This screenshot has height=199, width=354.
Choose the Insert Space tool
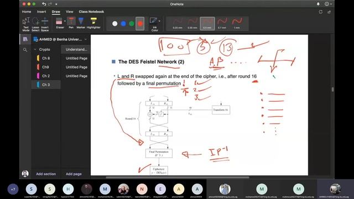tap(45, 24)
